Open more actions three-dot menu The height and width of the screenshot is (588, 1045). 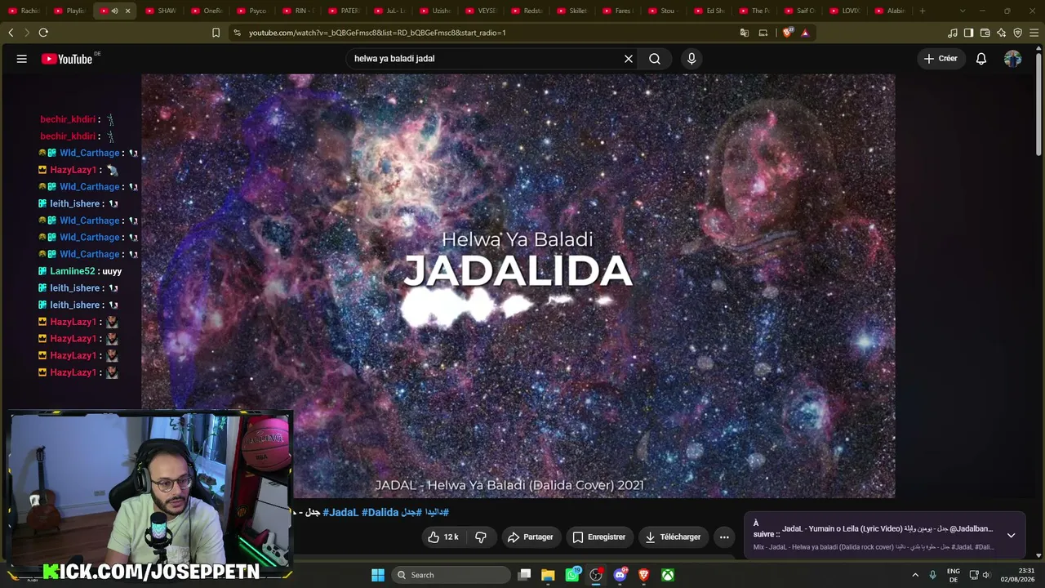[x=724, y=537]
